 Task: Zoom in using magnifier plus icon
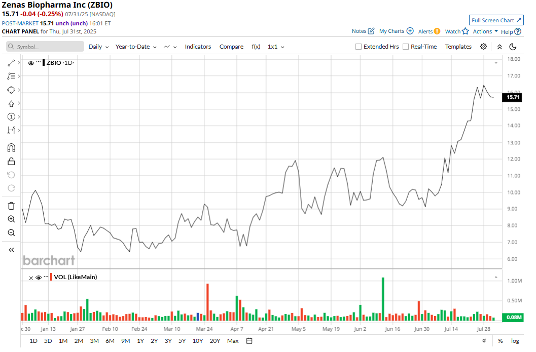point(11,219)
